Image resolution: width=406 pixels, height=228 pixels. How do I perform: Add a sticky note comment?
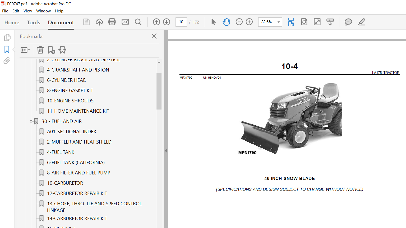[x=348, y=22]
